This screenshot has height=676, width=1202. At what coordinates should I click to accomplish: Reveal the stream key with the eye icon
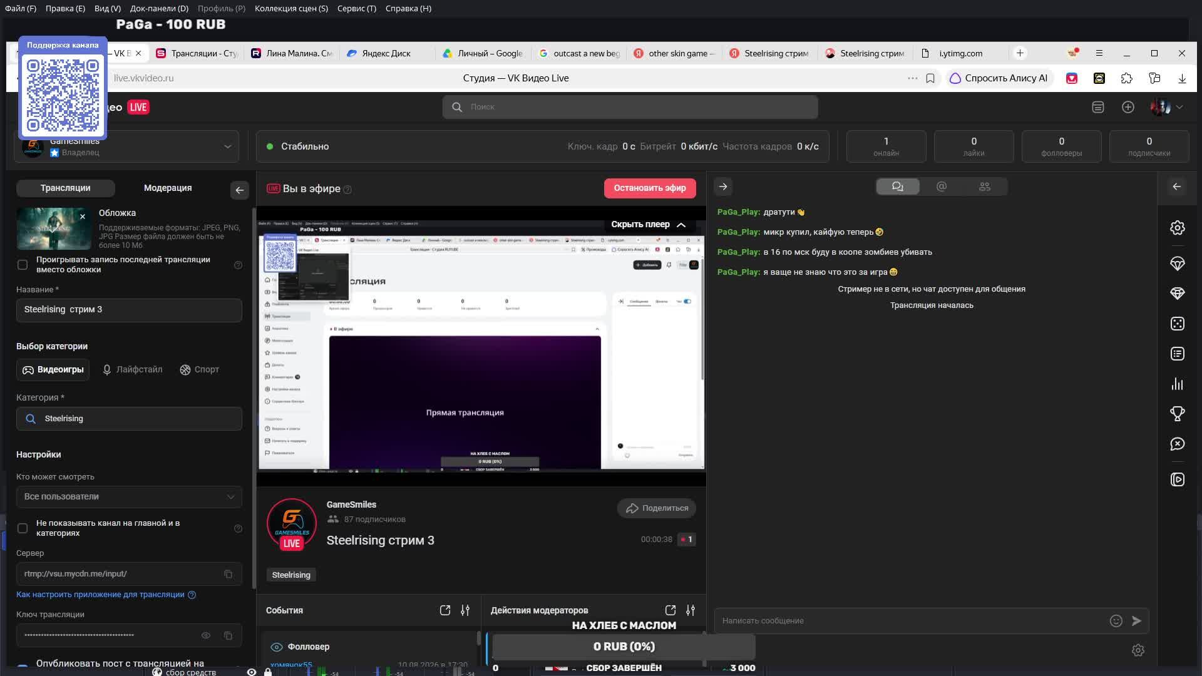point(205,635)
